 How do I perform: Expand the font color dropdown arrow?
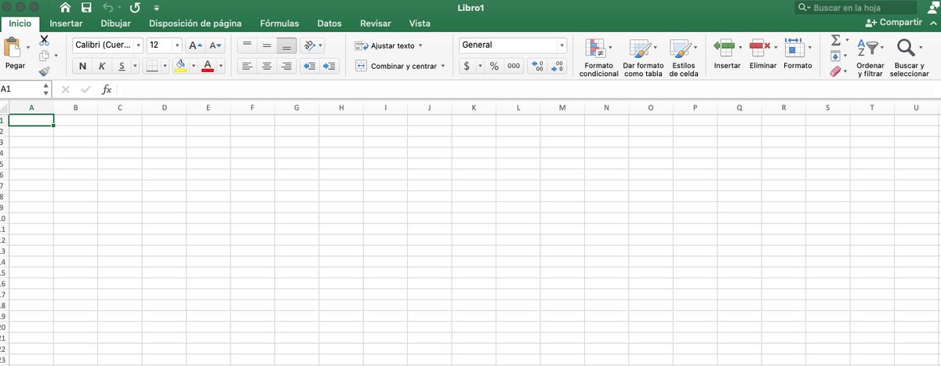pos(221,66)
